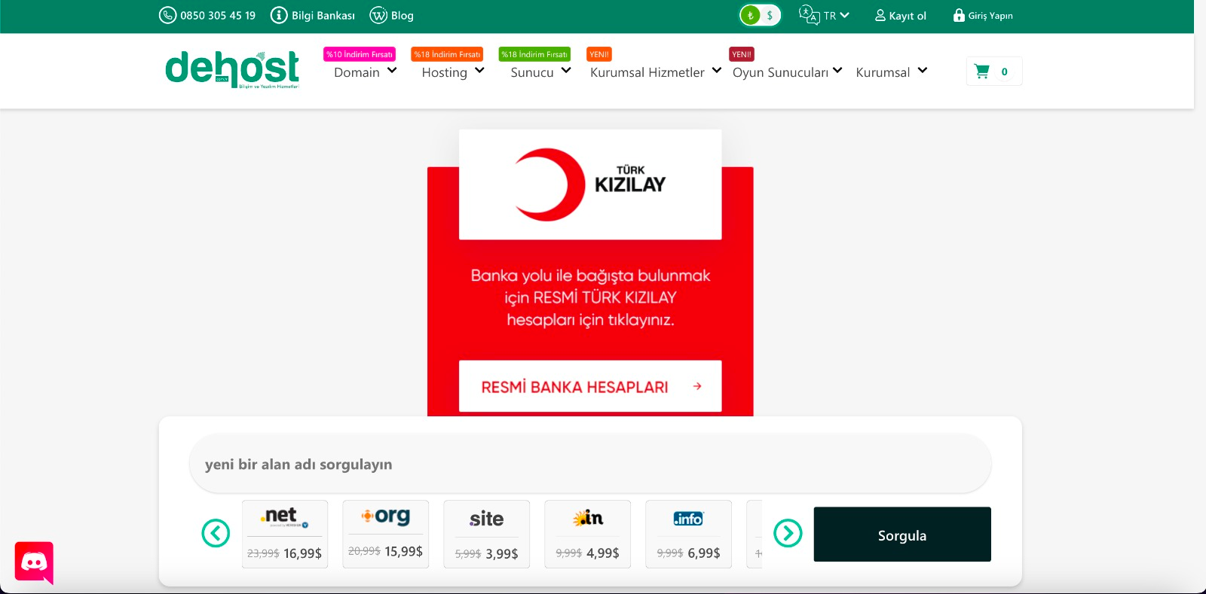1206x594 pixels.
Task: Expand the Hosting chevron arrow
Action: (479, 71)
